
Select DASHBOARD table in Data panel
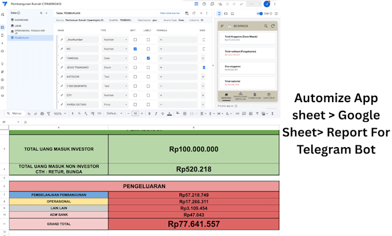(21, 20)
